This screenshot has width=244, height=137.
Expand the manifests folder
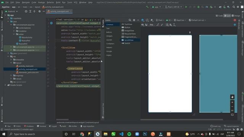coord(8,18)
